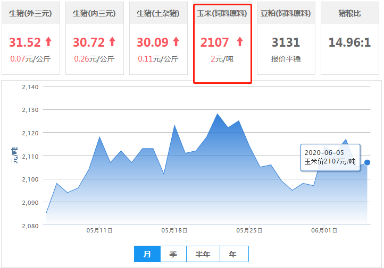384x268 pixels.
Task: Switch chart range to 季
Action: [173, 254]
